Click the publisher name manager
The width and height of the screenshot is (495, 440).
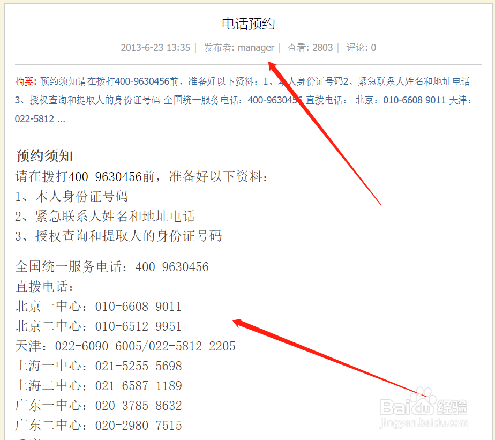256,48
